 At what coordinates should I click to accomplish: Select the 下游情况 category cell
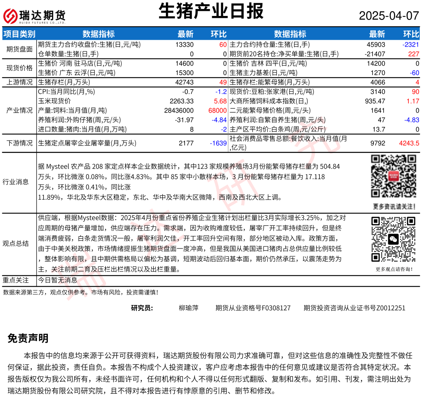[19, 143]
